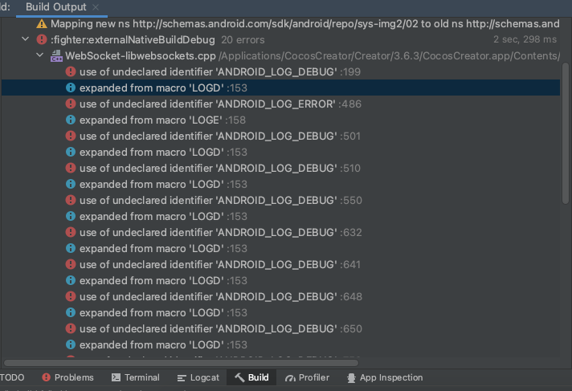Select the Build Output tab

pyautogui.click(x=56, y=7)
